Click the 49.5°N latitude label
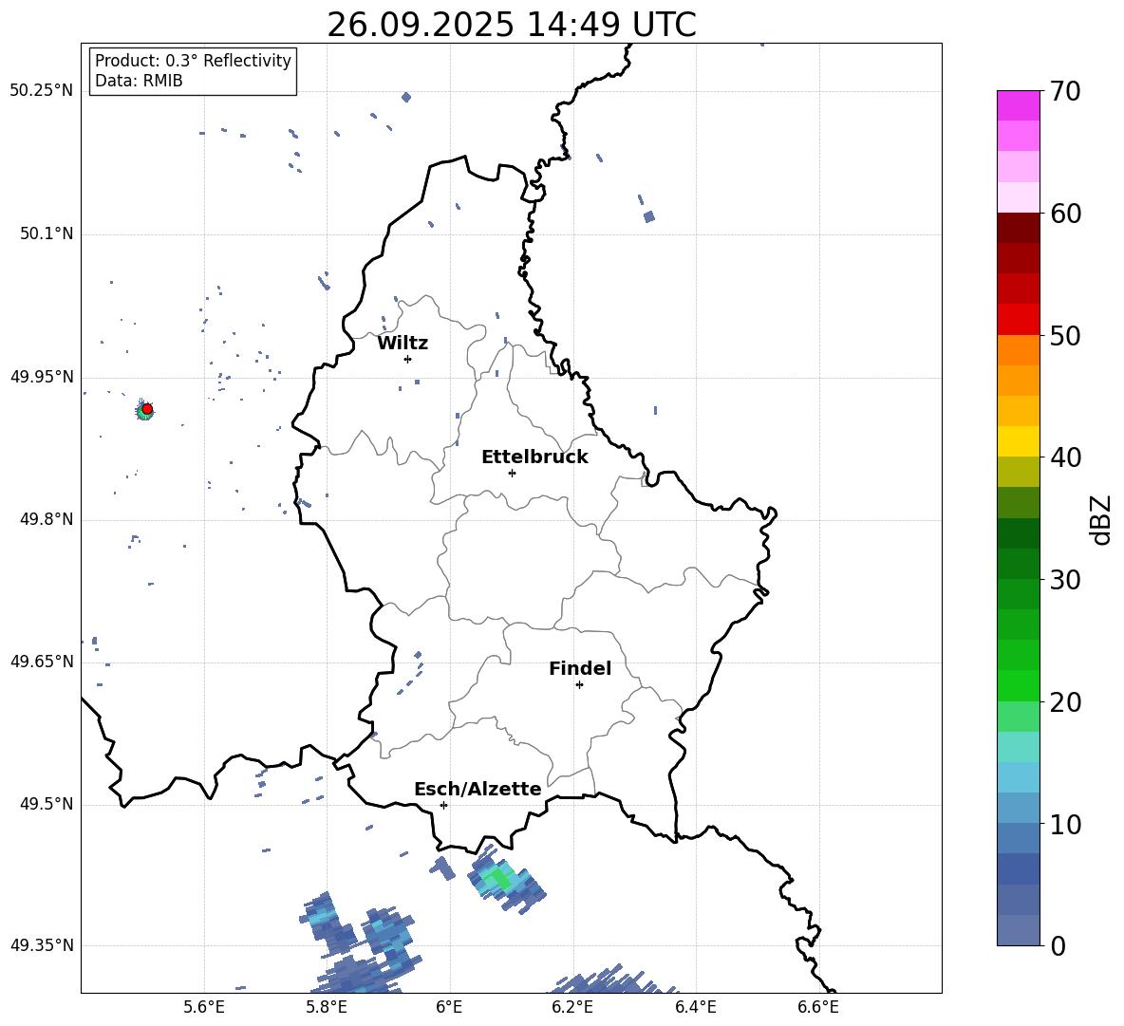This screenshot has height=1026, width=1124. coord(47,804)
